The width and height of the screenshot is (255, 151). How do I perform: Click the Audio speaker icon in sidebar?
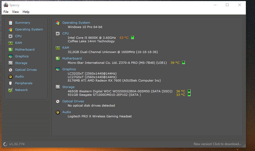11,76
